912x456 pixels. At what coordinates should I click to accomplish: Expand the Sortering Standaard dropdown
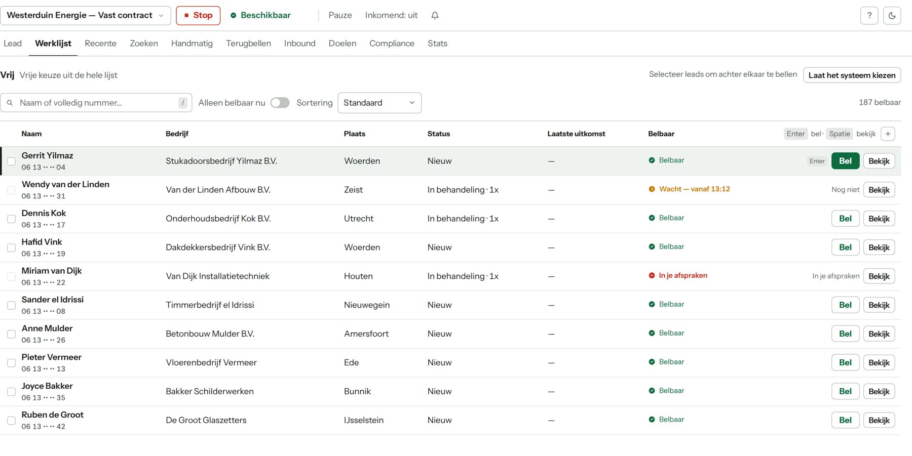point(379,103)
